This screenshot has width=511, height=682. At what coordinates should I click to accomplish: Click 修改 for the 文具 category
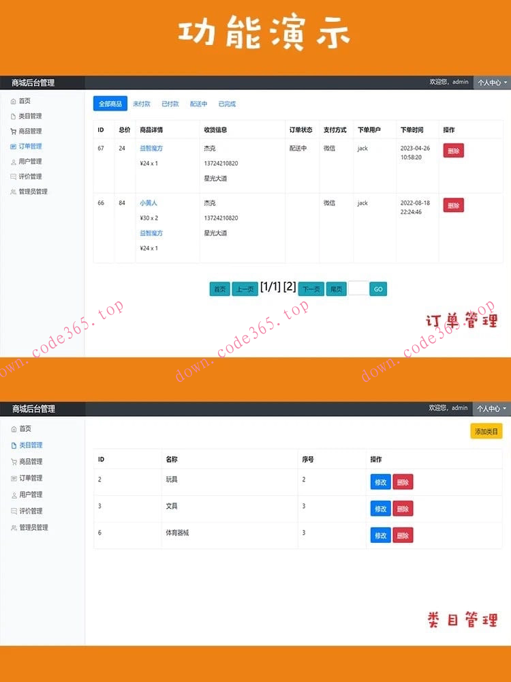pyautogui.click(x=381, y=509)
